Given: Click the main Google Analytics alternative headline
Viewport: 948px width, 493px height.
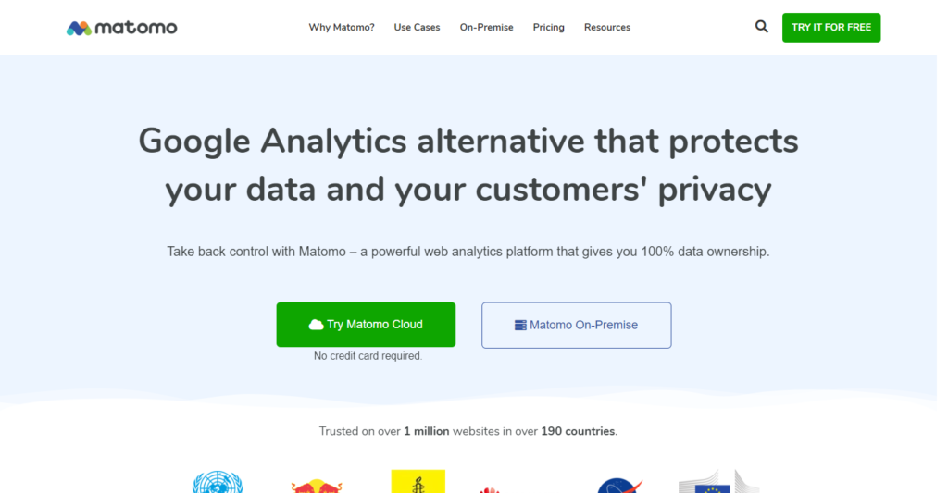Looking at the screenshot, I should tap(468, 166).
